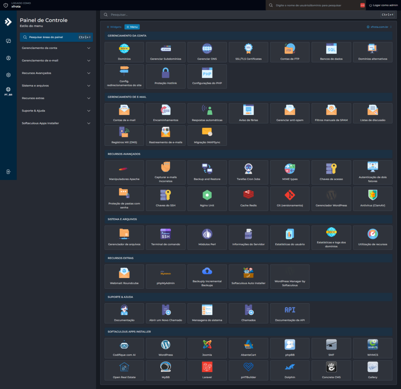Open SSL/TLS Certificates
Screen dimensions: 401x389
click(x=248, y=52)
